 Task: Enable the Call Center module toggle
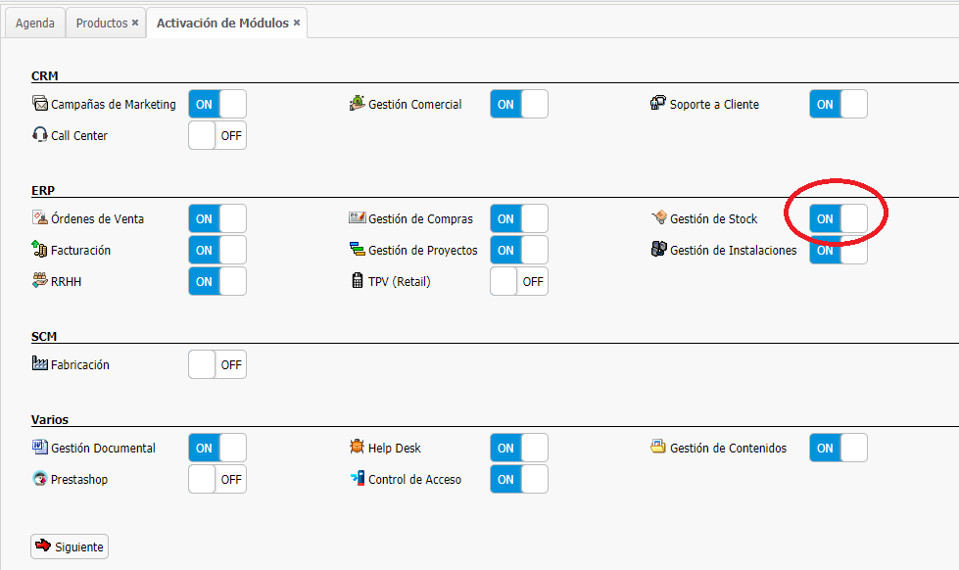pos(217,135)
